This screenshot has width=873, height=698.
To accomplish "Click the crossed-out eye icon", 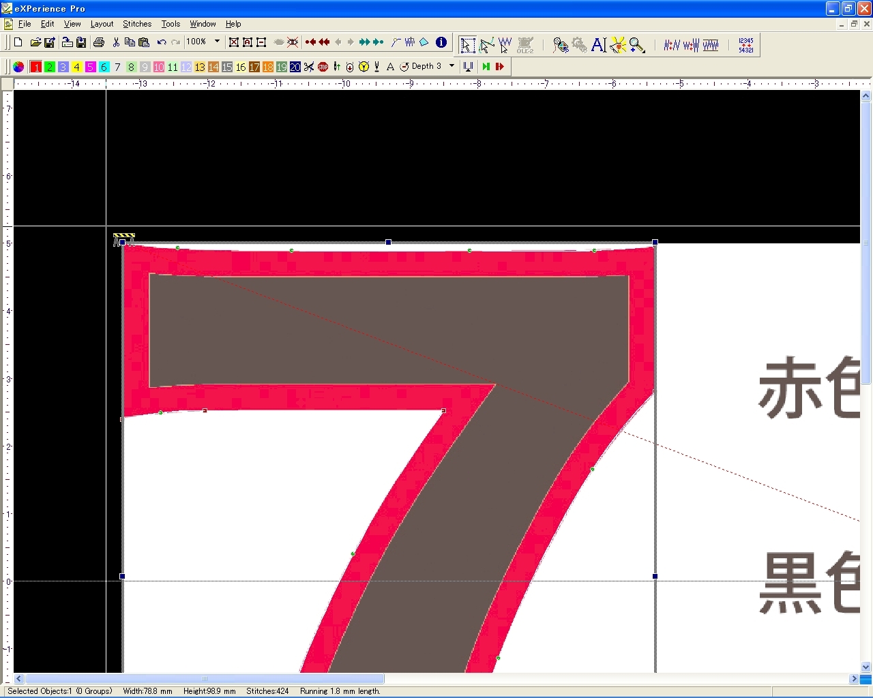I will (x=293, y=42).
